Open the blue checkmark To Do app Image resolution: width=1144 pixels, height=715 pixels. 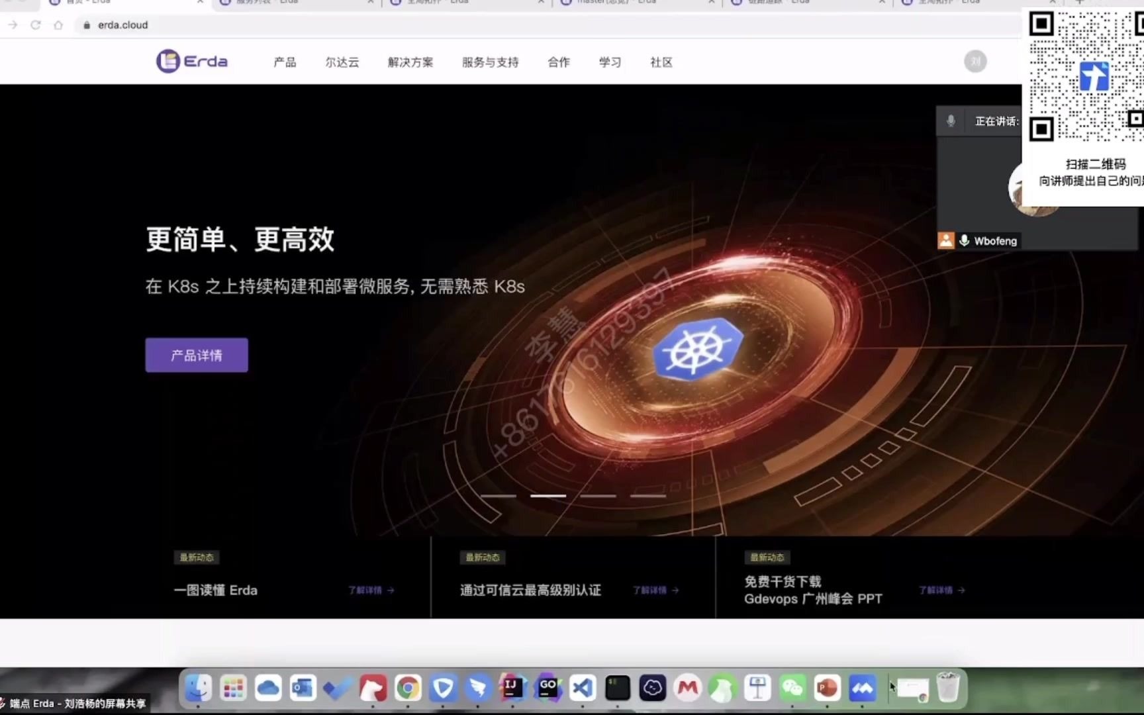coord(338,689)
